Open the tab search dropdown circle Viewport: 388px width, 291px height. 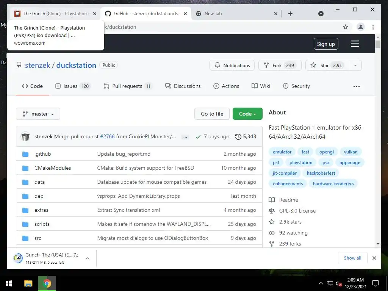coord(321,14)
